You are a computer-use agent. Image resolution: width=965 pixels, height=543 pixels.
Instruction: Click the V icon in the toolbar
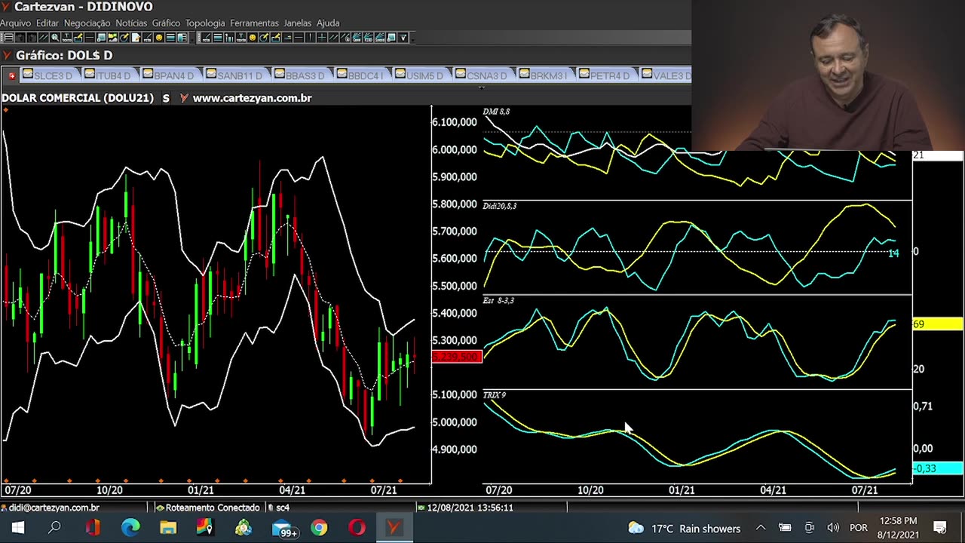pyautogui.click(x=403, y=38)
